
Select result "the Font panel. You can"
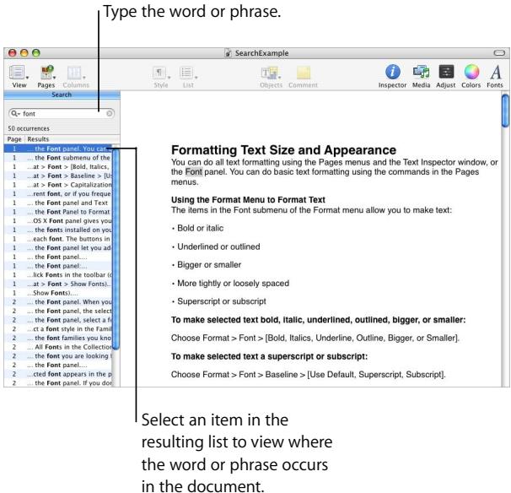point(58,149)
